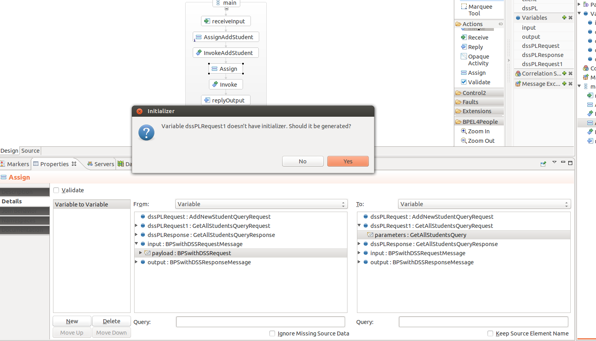The width and height of the screenshot is (596, 341).
Task: Add a new variable with the Variables plus icon
Action: 564,18
